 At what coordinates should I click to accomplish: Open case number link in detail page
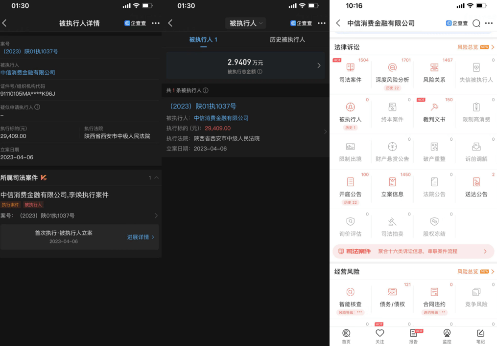(x=31, y=51)
